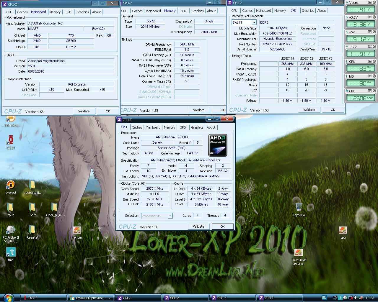Switch to Mainboard tab in front CPU window

(x=153, y=127)
